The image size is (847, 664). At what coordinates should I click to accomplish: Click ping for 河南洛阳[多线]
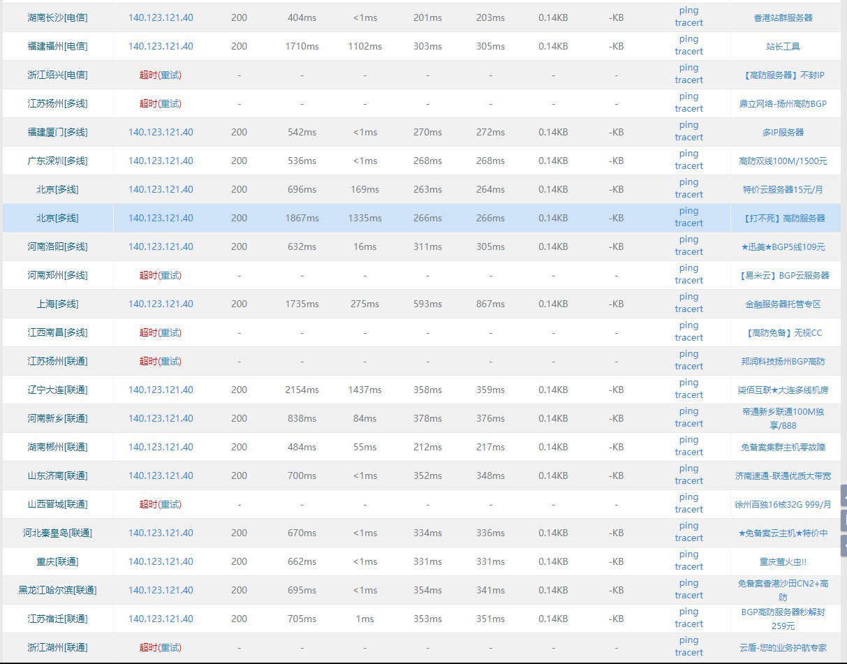coord(688,240)
